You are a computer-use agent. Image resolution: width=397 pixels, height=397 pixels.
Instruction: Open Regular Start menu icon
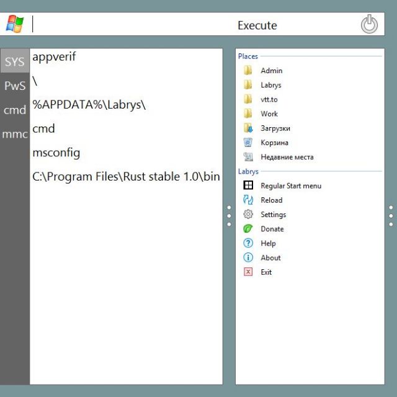[248, 185]
